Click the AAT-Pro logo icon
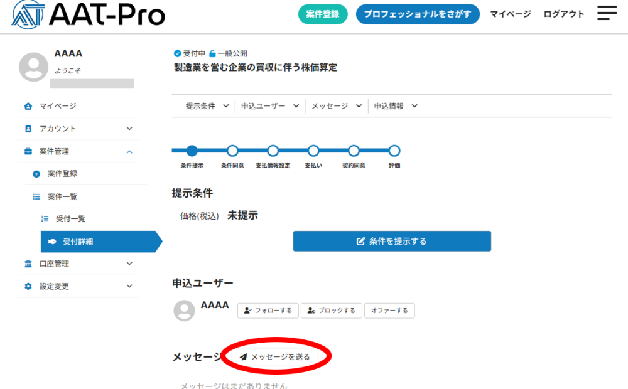Screen dimensions: 628x389 coord(26,13)
